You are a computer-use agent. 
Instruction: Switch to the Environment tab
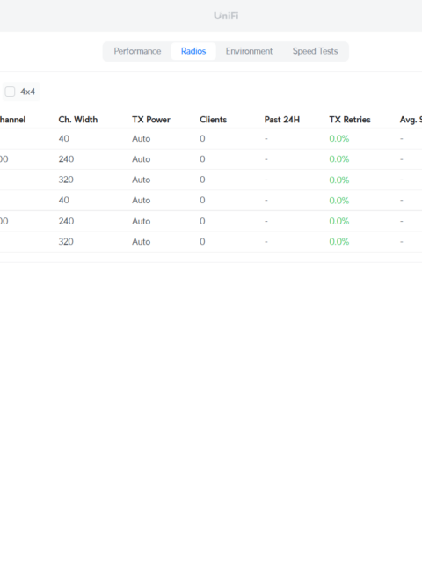249,51
